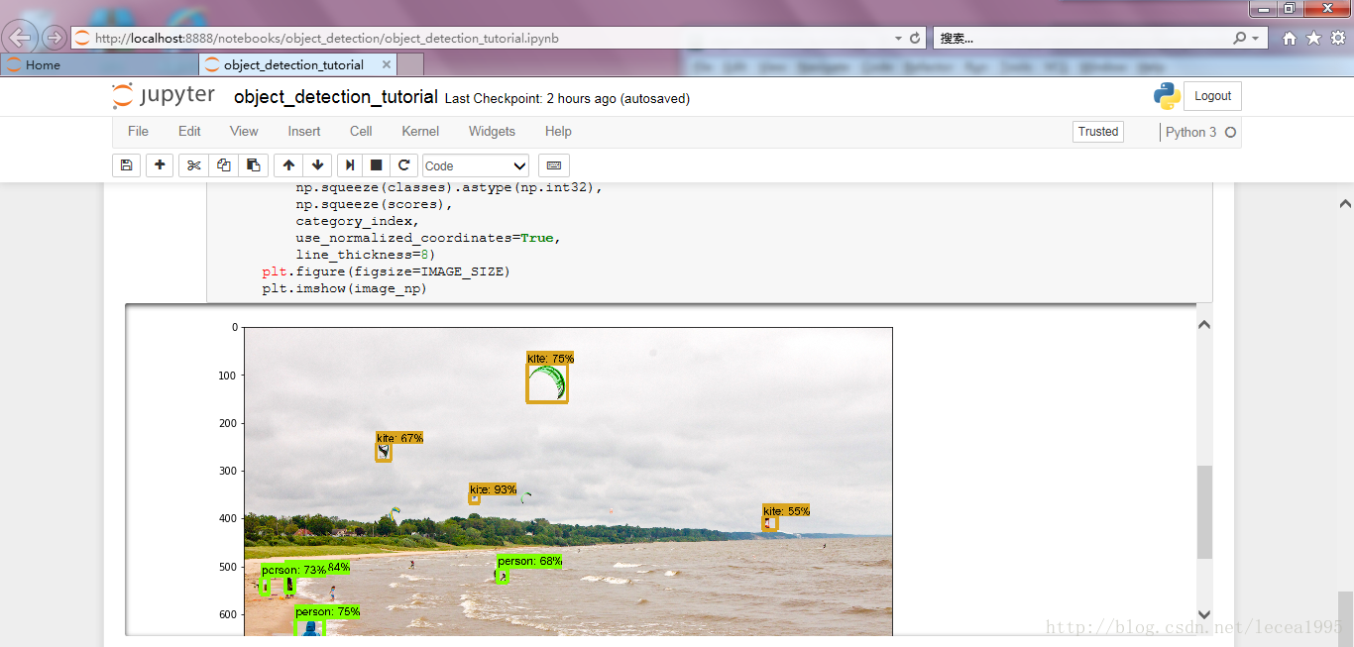
Task: Open the Cell menu
Action: (x=361, y=131)
